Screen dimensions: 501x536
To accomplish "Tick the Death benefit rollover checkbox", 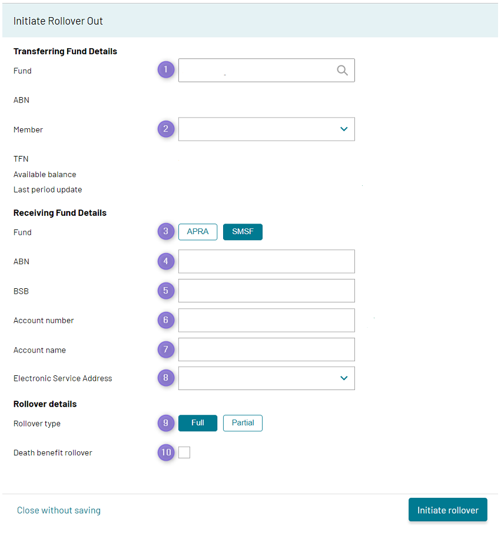I will (x=184, y=452).
